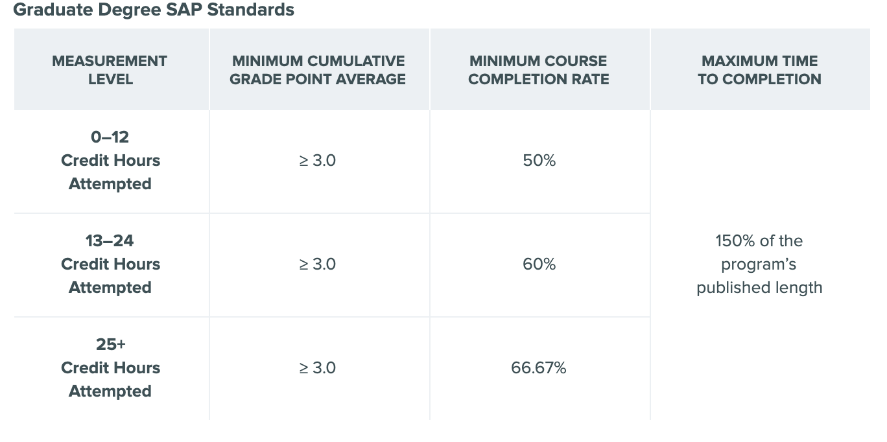
Task: Click 'Credit Hours' in the 13–24 row
Action: [x=110, y=264]
